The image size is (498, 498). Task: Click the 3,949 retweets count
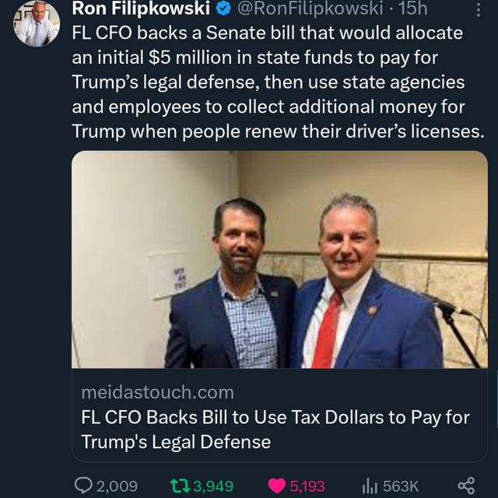point(213,485)
